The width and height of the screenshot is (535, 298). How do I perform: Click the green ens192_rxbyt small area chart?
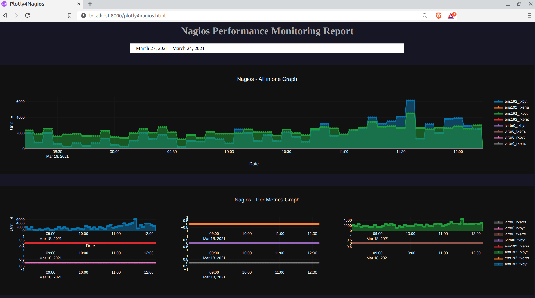pos(417,227)
